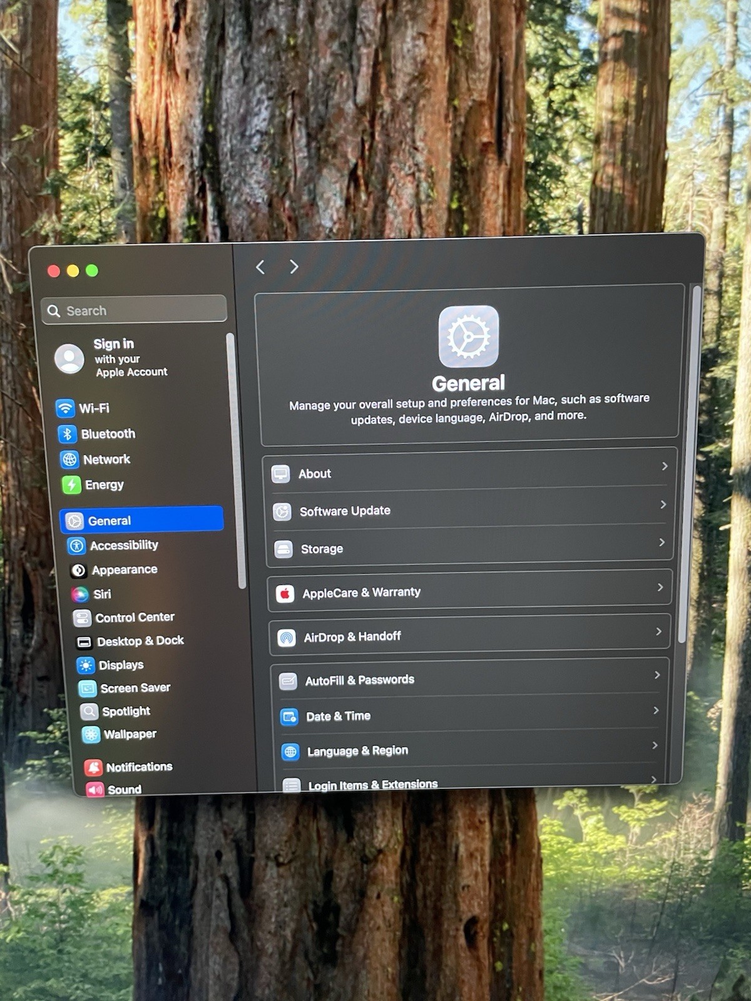Click the user avatar icon next to Sign in
The height and width of the screenshot is (1001, 751).
(x=69, y=359)
